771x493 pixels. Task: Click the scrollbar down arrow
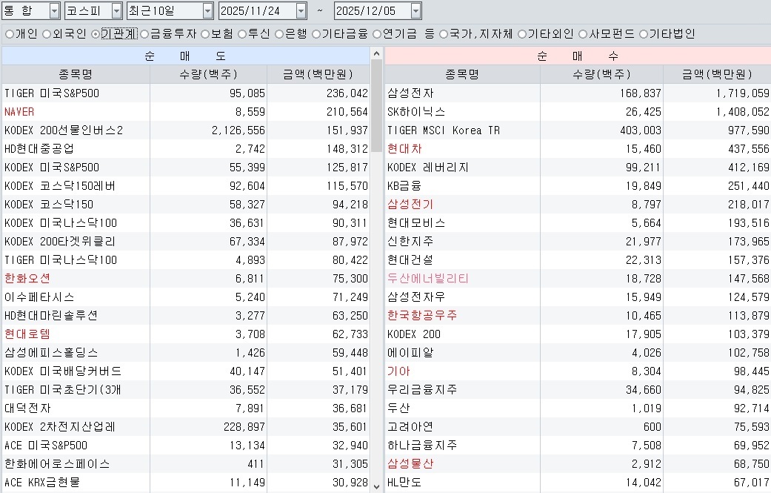(377, 487)
